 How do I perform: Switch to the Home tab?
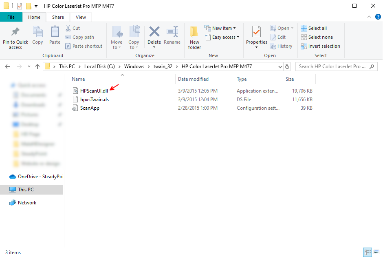pos(34,17)
